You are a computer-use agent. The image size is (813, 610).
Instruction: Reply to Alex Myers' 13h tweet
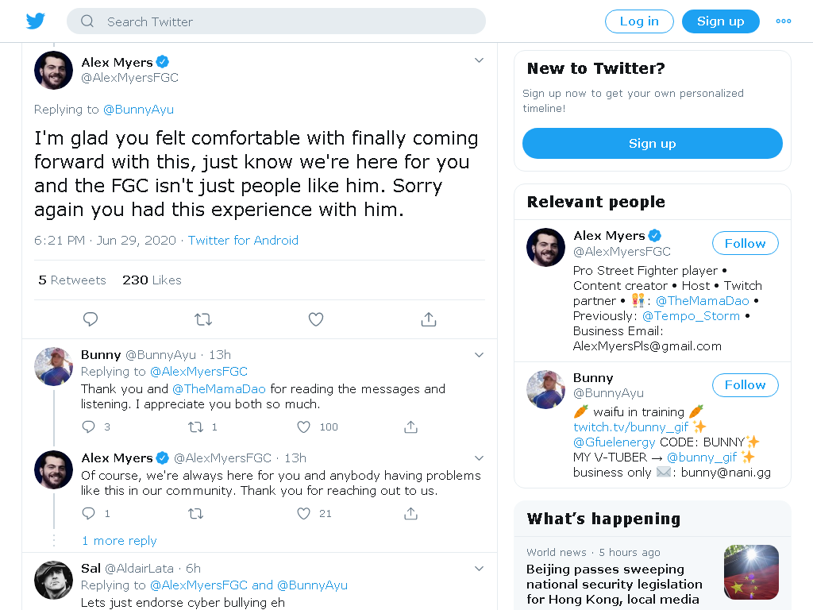(x=89, y=514)
